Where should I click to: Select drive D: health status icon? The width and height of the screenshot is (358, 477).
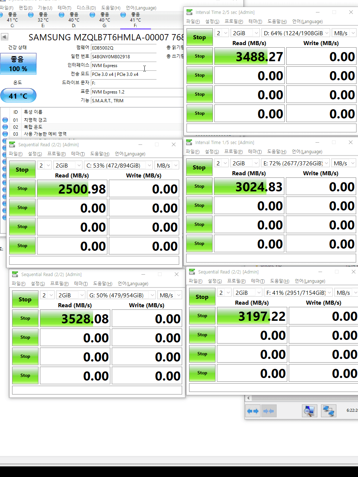tap(62, 15)
